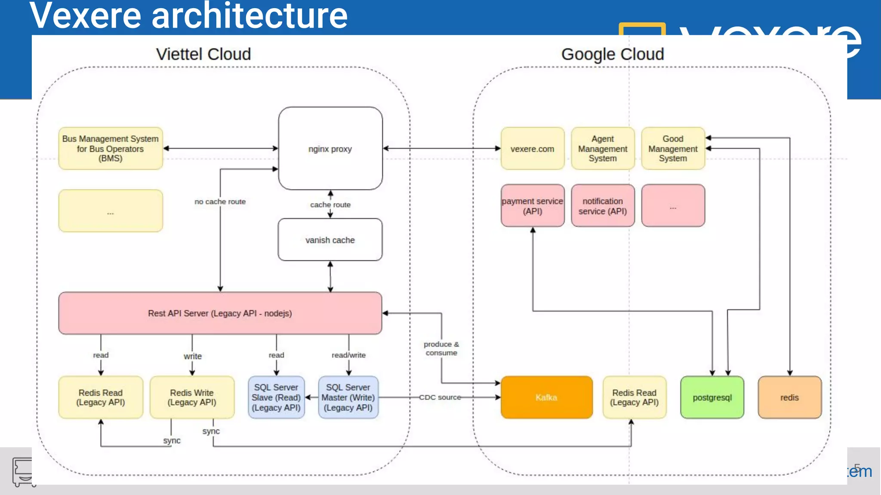Click the 'cache route' label
The width and height of the screenshot is (881, 495).
[330, 205]
